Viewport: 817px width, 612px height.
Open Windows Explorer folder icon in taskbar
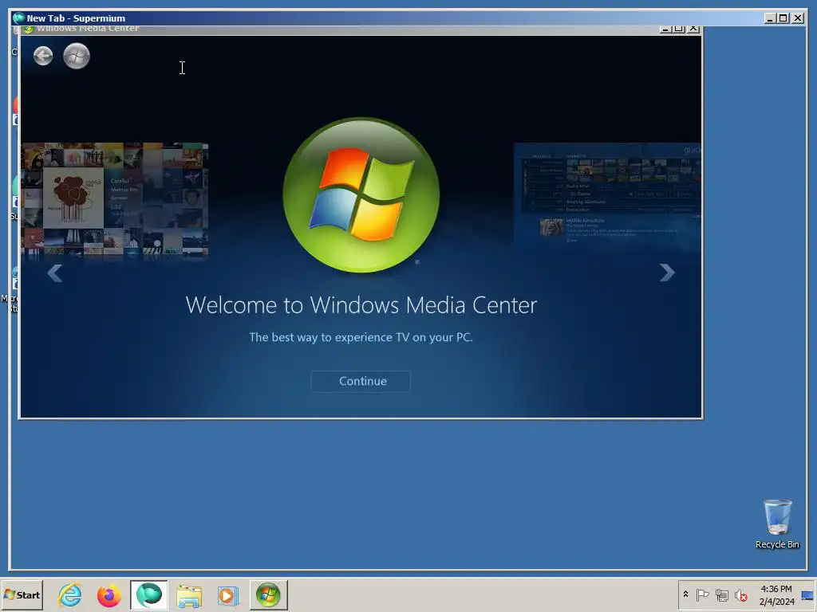(188, 595)
